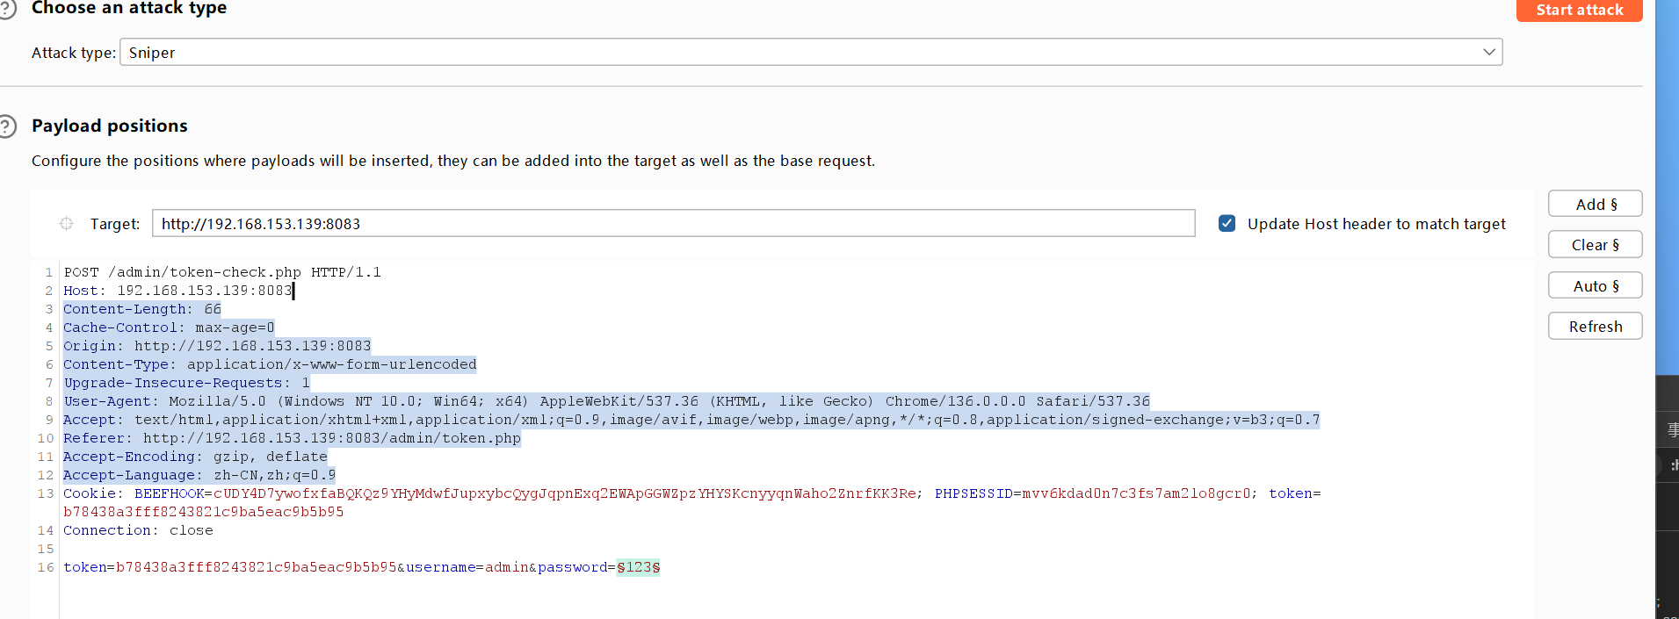Click the BEEFHOOK cookie value
The height and width of the screenshot is (619, 1679).
pyautogui.click(x=565, y=493)
